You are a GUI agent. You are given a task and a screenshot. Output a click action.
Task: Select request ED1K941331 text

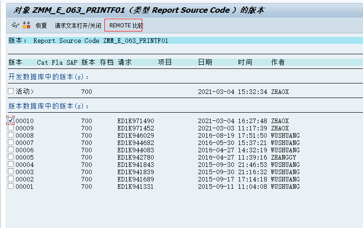[x=135, y=187]
